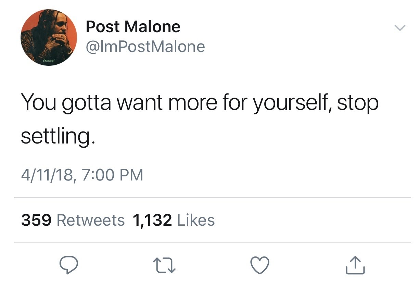The width and height of the screenshot is (419, 287).
Task: Select the 7:00 PM time text
Action: (x=112, y=175)
